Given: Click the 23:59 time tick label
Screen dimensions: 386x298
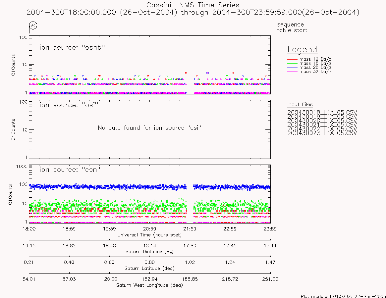Looking at the screenshot, I should (x=270, y=229).
